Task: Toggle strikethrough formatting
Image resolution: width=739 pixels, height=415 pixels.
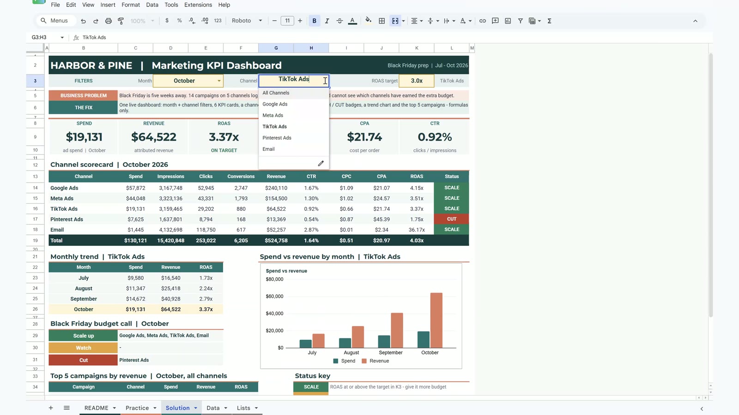Action: (x=339, y=21)
